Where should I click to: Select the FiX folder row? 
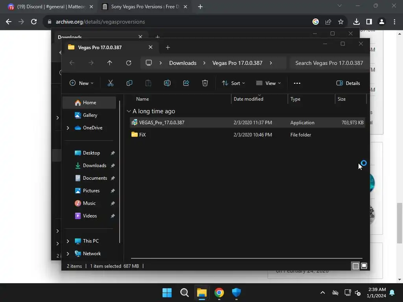(247, 134)
